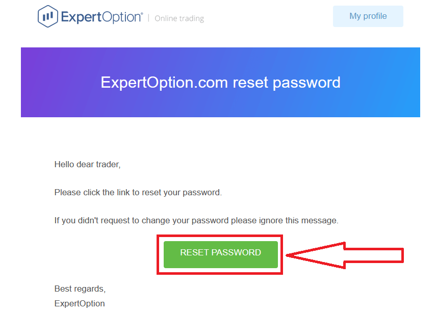Image resolution: width=436 pixels, height=313 pixels.
Task: Click the Best regards sign-off text
Action: [x=80, y=289]
